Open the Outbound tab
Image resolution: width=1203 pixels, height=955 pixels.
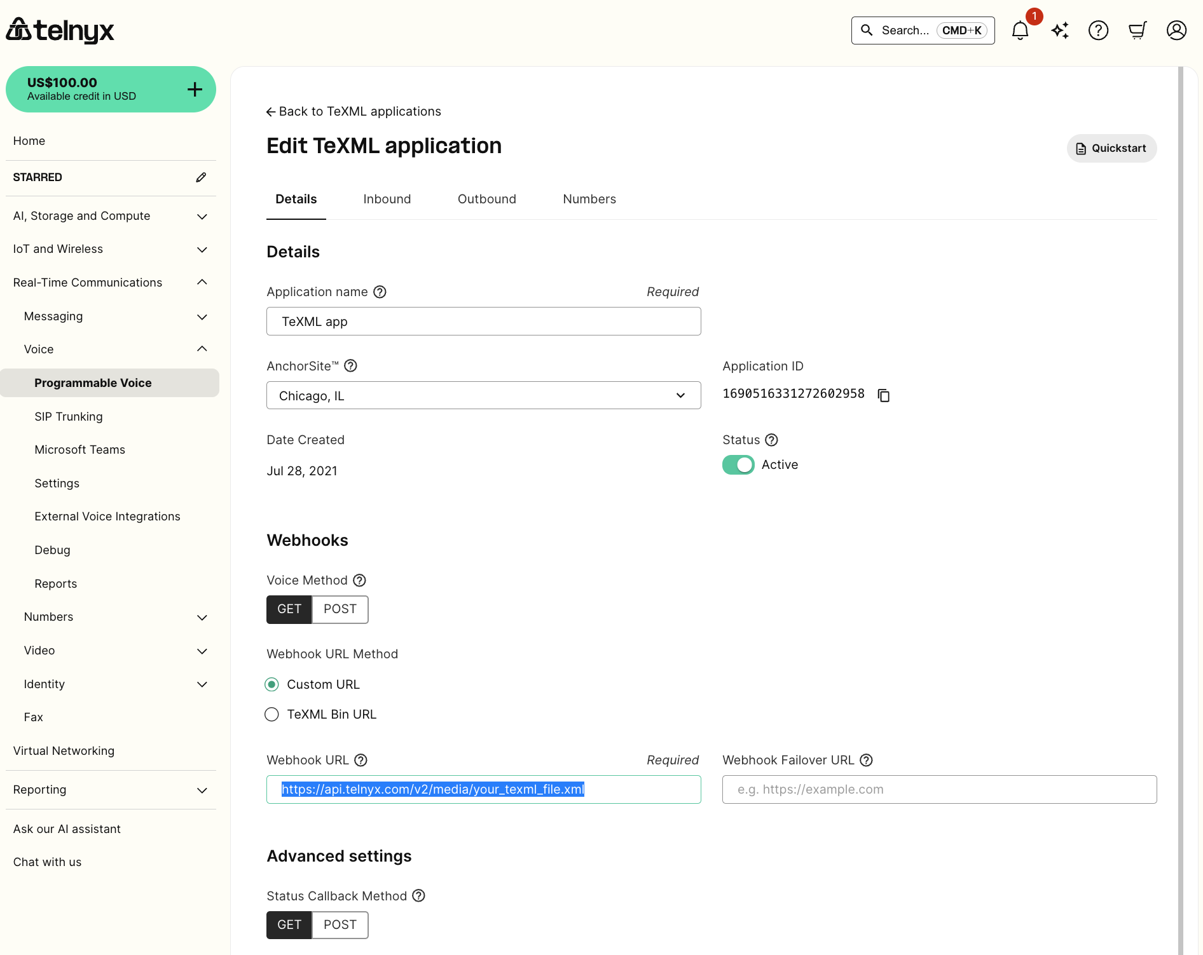[x=486, y=199]
